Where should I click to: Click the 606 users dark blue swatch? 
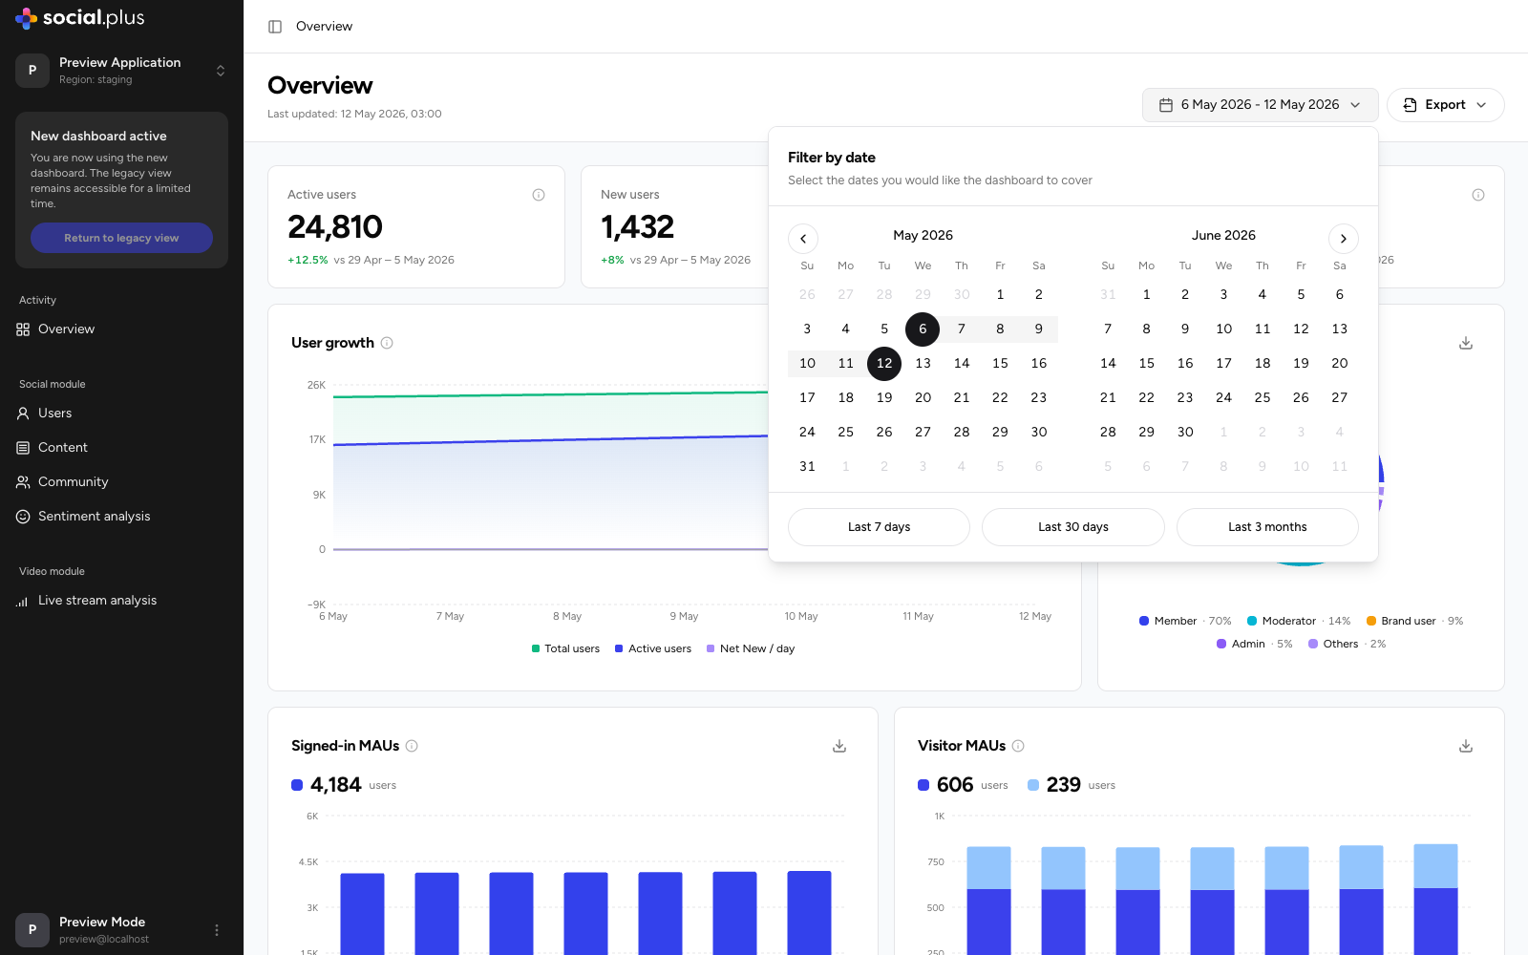click(x=923, y=785)
